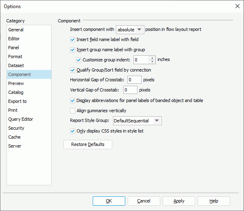The image size is (244, 211).
Task: Disable Customize group indent checkbox
Action: click(x=78, y=60)
